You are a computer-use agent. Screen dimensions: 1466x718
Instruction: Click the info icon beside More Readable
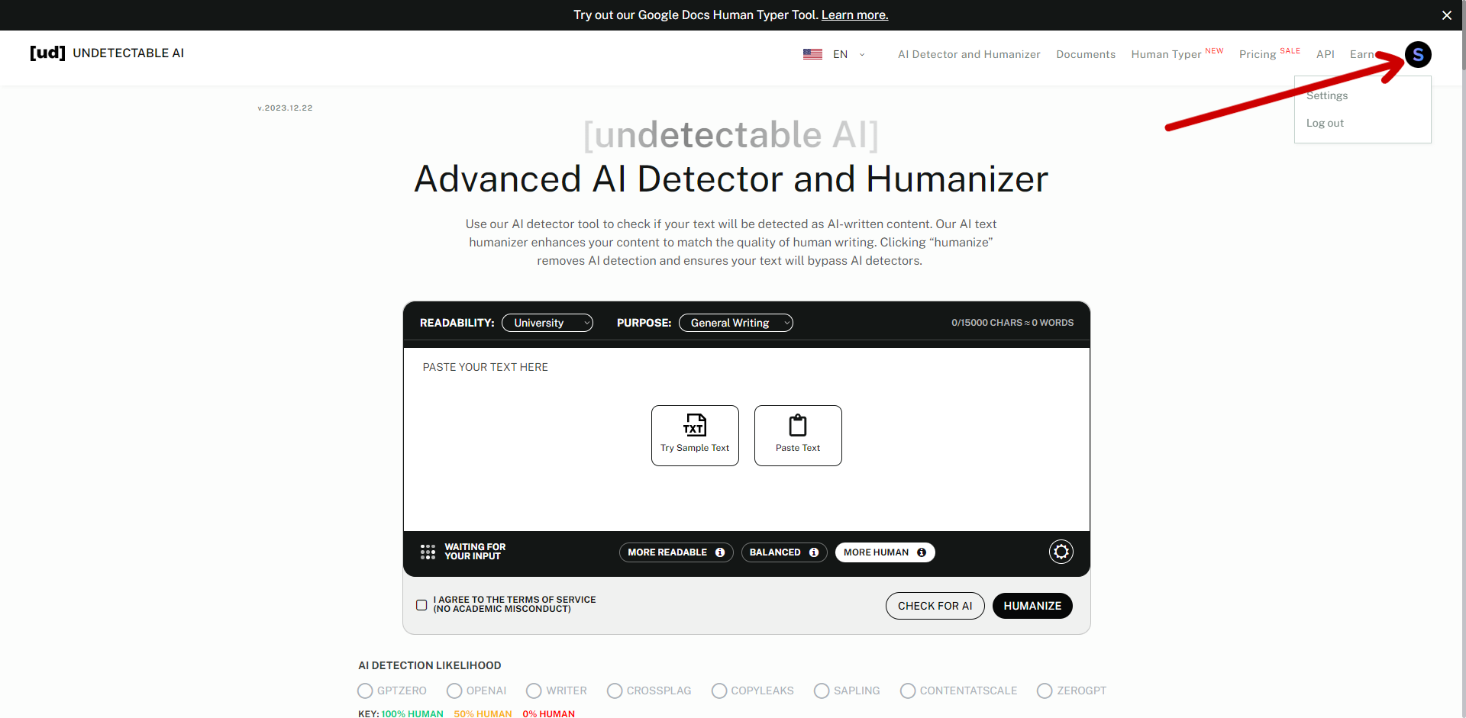tap(720, 552)
